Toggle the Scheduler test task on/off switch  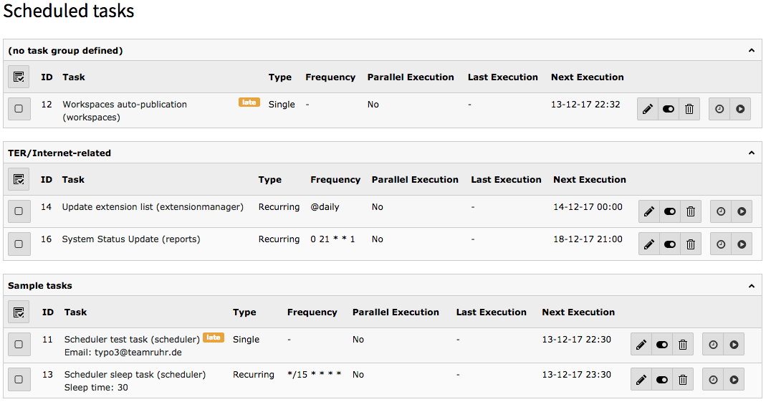[662, 345]
